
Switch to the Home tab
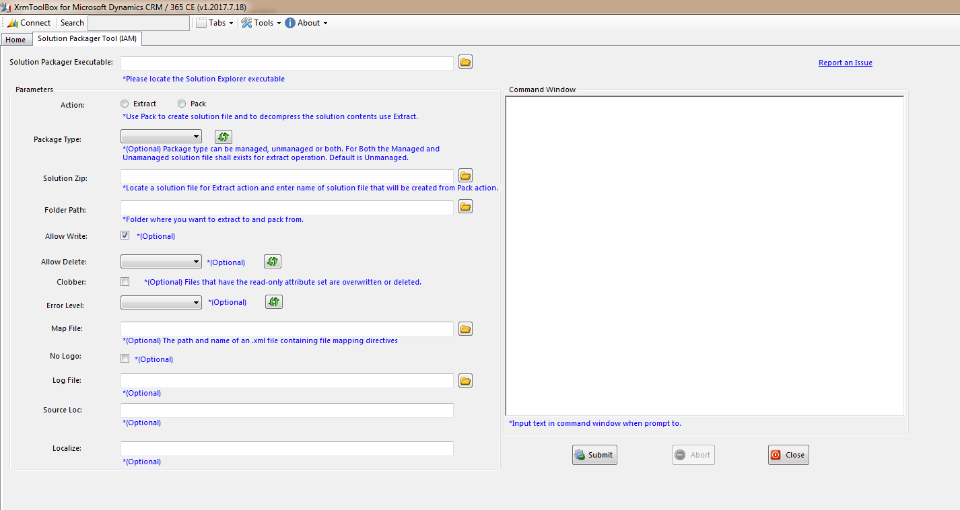(15, 40)
